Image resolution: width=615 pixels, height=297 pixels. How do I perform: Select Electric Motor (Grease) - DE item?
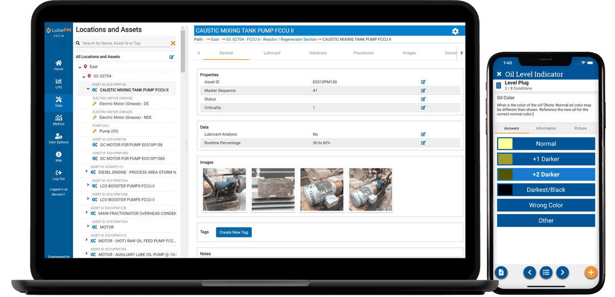point(124,104)
